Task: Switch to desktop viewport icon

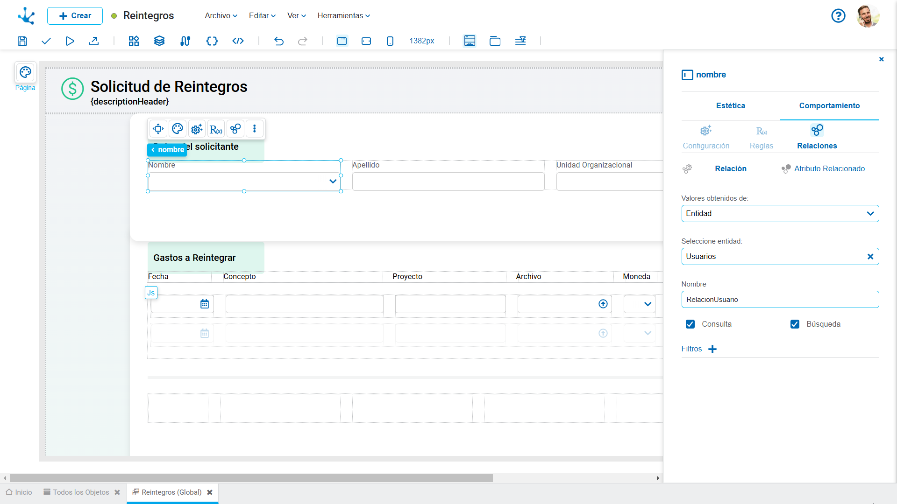Action: (342, 41)
